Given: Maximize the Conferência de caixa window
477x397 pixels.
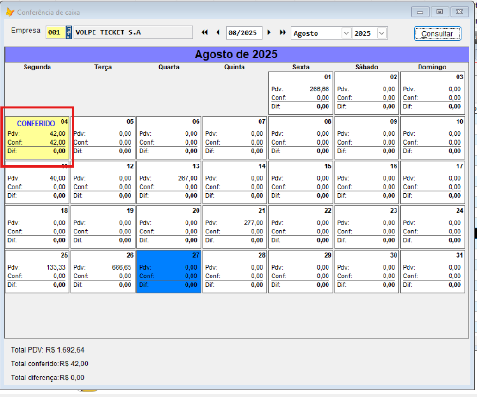Looking at the screenshot, I should [x=440, y=12].
